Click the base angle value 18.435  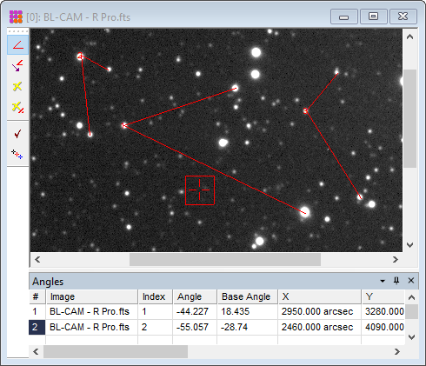[x=235, y=311]
